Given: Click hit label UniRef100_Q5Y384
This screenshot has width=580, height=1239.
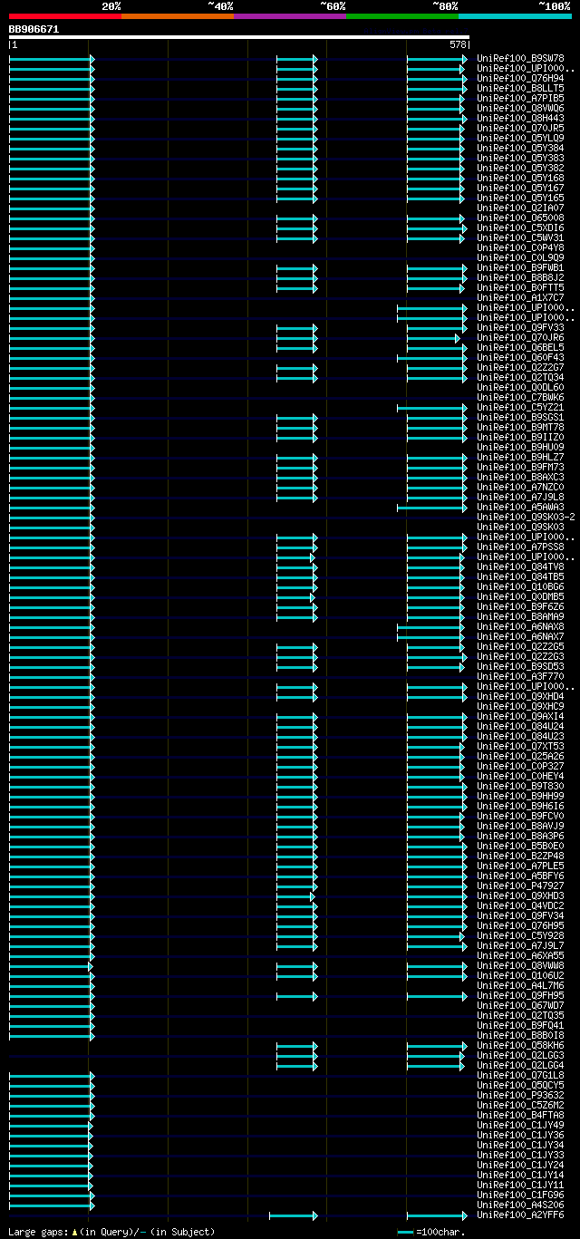Looking at the screenshot, I should [520, 149].
